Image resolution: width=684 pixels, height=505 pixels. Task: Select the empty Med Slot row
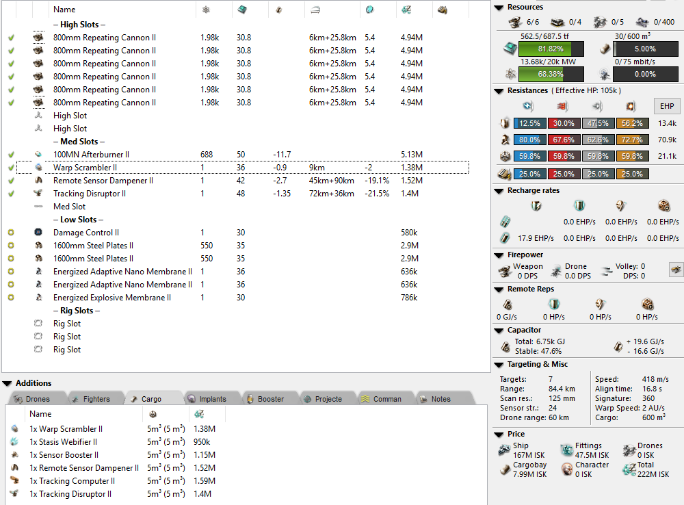tap(70, 207)
